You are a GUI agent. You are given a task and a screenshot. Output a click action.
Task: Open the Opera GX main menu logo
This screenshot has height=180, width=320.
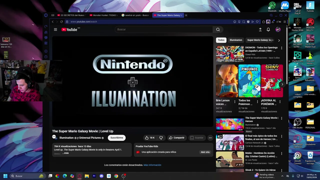tap(46, 15)
